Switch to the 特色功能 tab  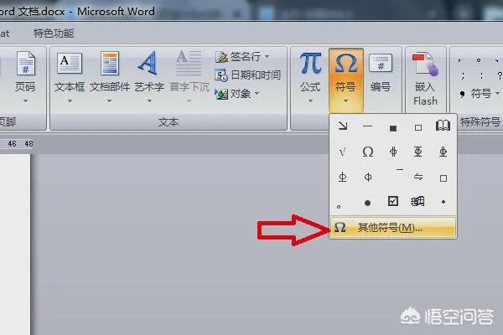tap(54, 33)
